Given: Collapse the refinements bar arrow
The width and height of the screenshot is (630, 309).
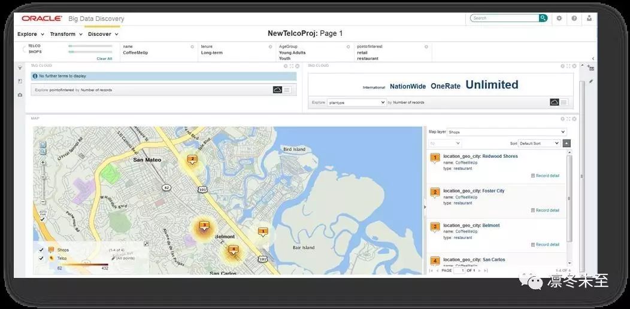Looking at the screenshot, I should click(593, 59).
